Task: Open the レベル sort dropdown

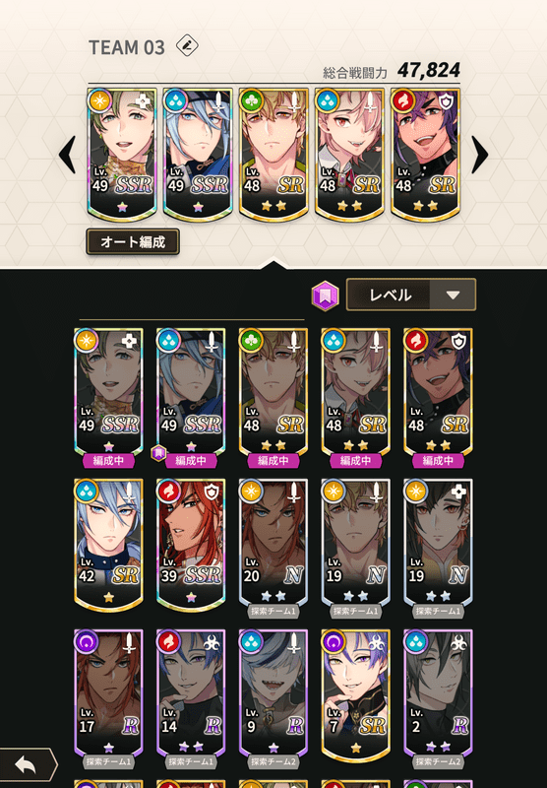Action: click(411, 295)
